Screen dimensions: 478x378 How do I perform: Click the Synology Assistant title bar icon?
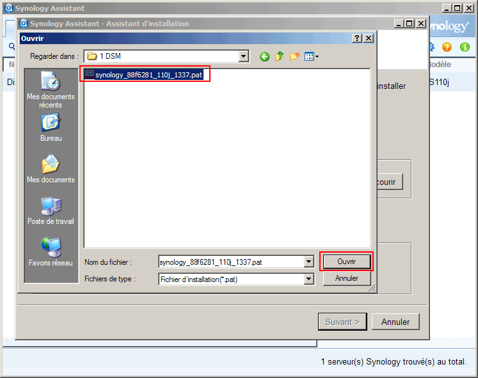click(x=9, y=8)
